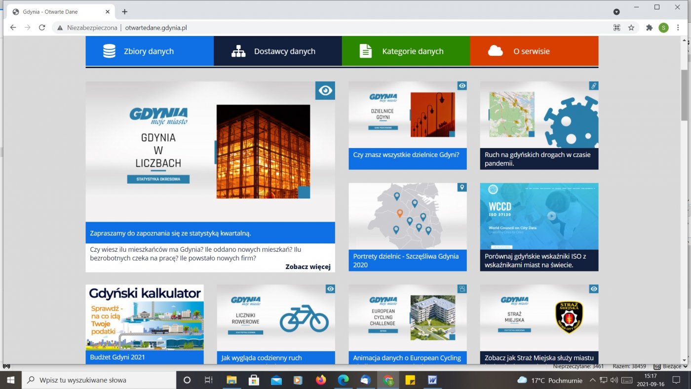Go forward to the next page
The width and height of the screenshot is (691, 389).
tap(28, 28)
